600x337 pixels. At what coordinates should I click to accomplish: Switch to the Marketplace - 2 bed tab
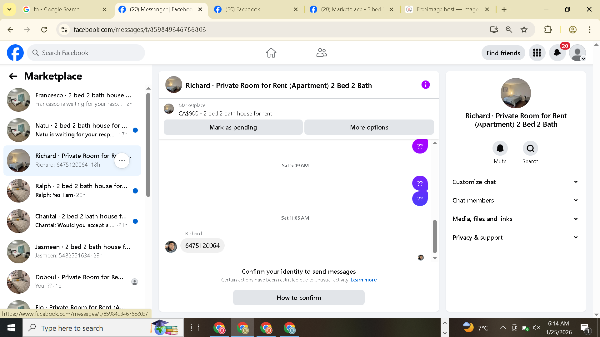[351, 9]
